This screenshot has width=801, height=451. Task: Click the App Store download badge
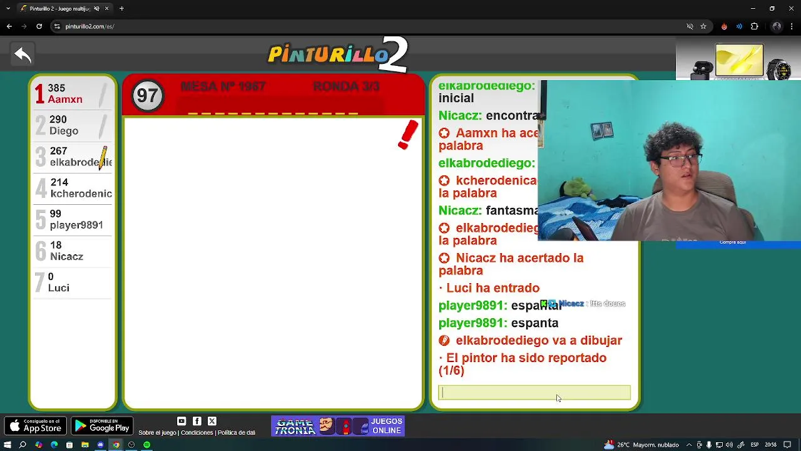35,426
